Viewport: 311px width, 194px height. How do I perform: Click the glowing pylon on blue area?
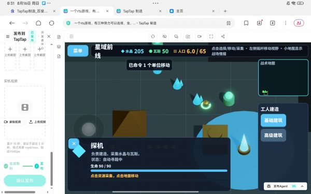(x=244, y=144)
